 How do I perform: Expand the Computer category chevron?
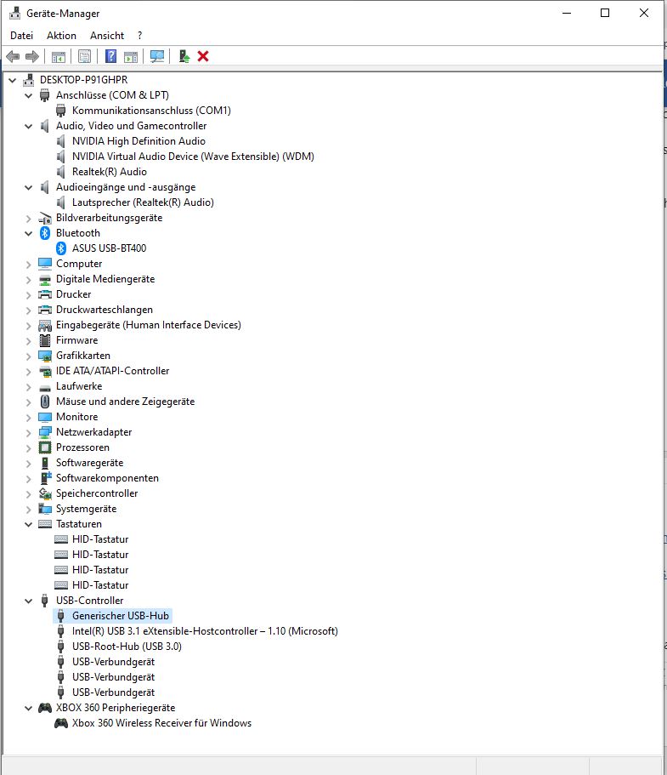(x=29, y=264)
